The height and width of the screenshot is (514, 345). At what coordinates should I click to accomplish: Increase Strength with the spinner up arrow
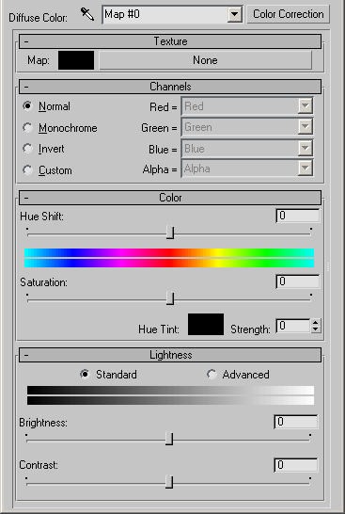click(316, 323)
